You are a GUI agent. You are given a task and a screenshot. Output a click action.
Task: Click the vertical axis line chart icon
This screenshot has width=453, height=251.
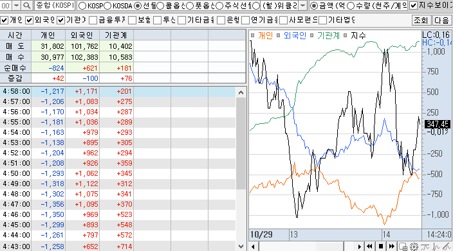pyautogui.click(x=436, y=247)
